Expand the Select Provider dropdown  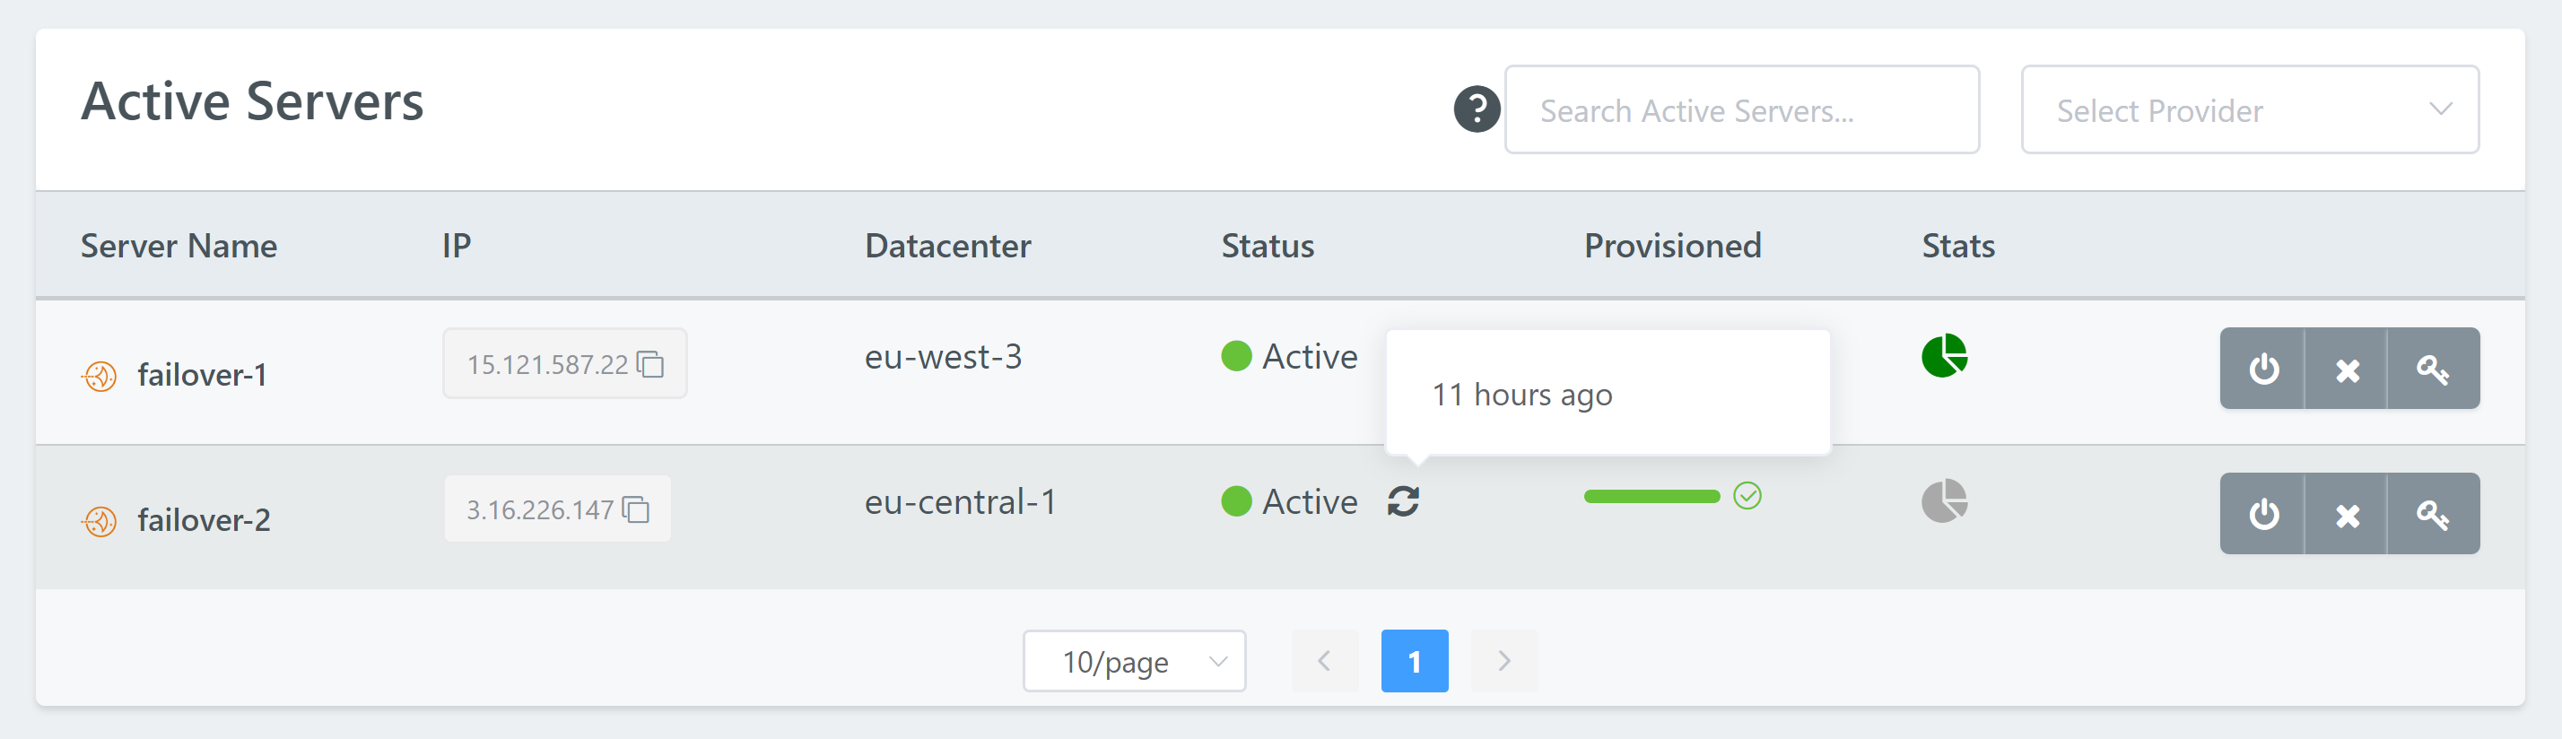tap(2250, 109)
